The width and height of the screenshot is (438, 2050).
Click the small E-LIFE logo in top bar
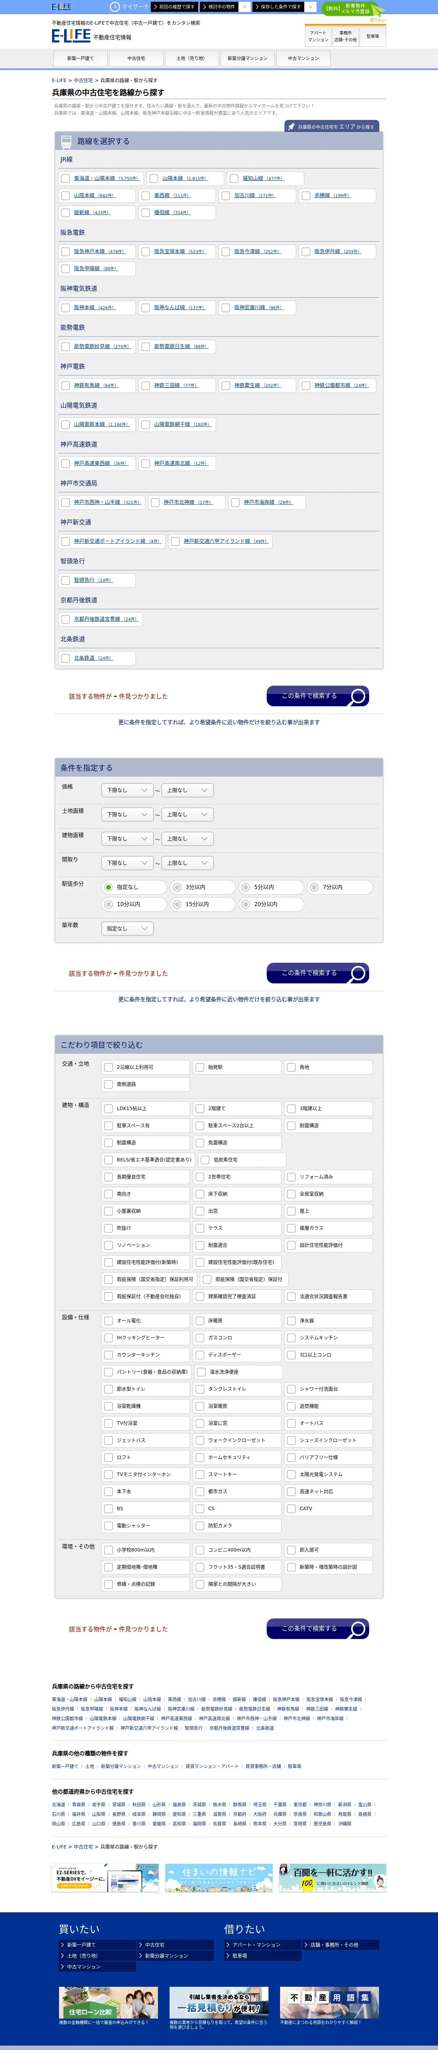point(61,6)
